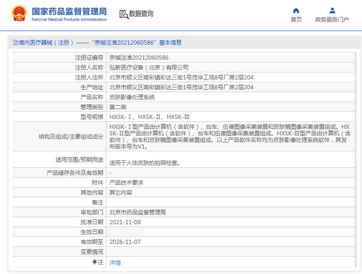Click the 附件 label

(97, 183)
